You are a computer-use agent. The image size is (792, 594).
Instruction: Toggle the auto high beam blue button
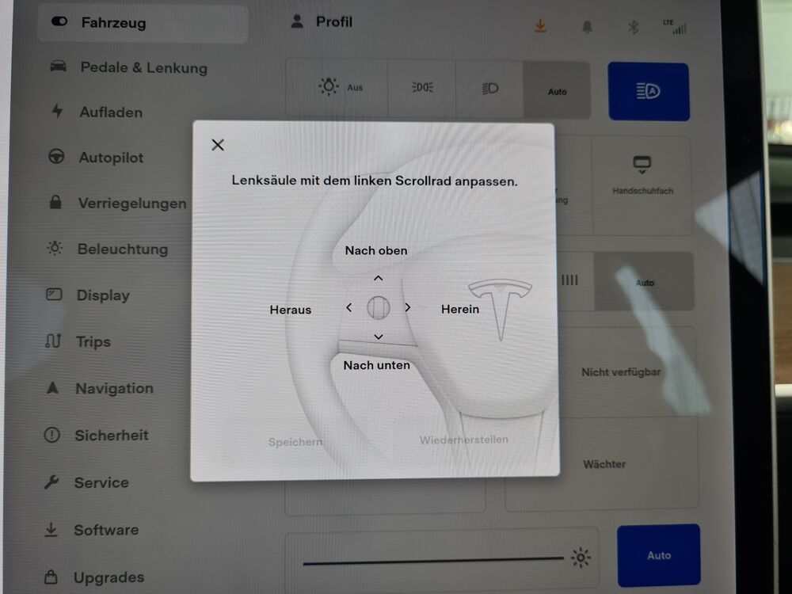coord(648,92)
